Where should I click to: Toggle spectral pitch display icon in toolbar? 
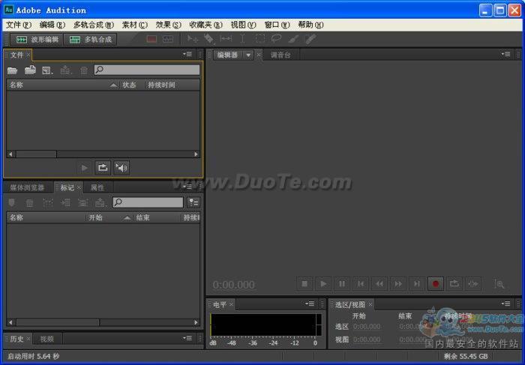tap(168, 39)
